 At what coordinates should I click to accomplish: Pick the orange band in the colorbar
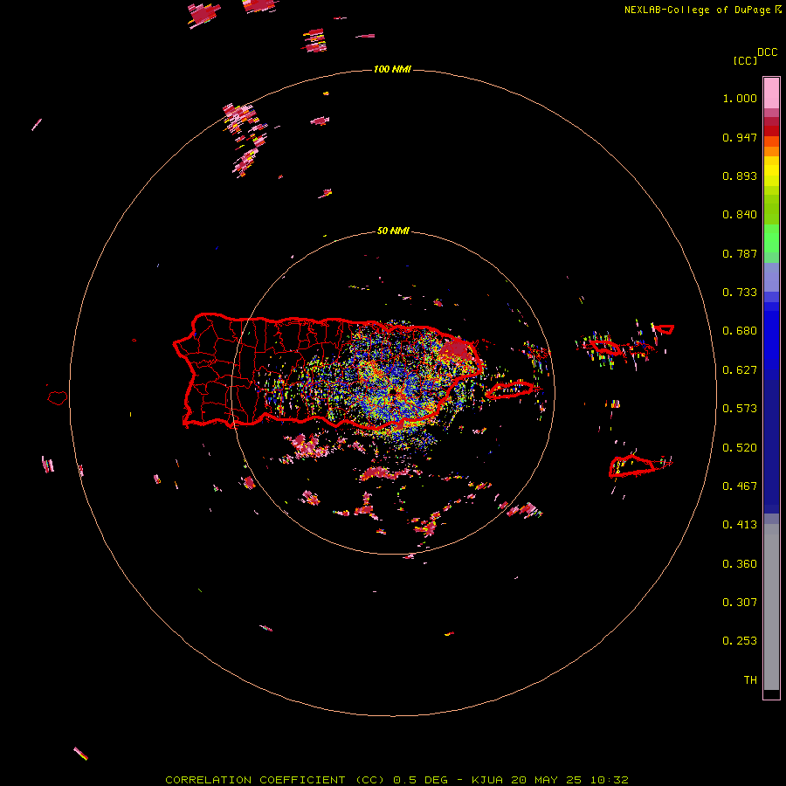(x=771, y=151)
